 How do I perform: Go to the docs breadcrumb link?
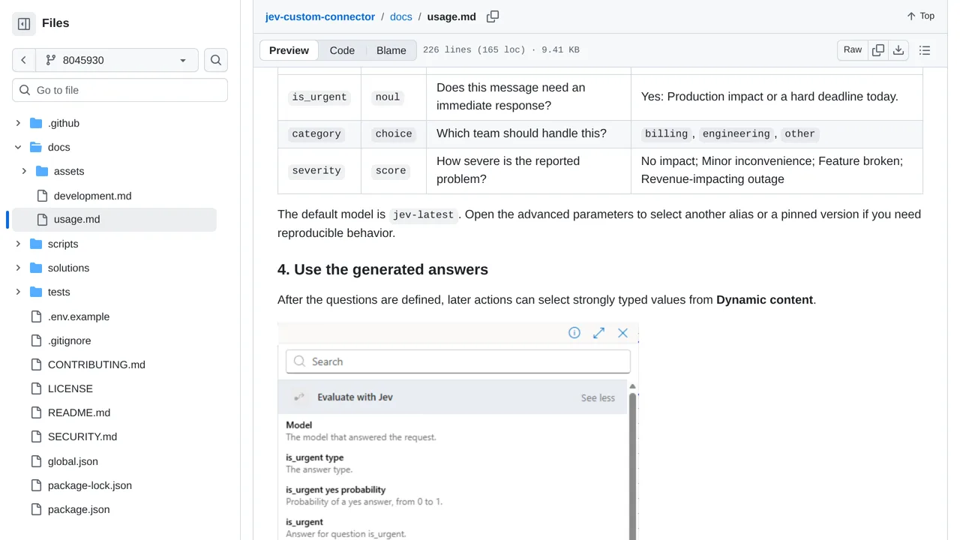click(x=401, y=16)
